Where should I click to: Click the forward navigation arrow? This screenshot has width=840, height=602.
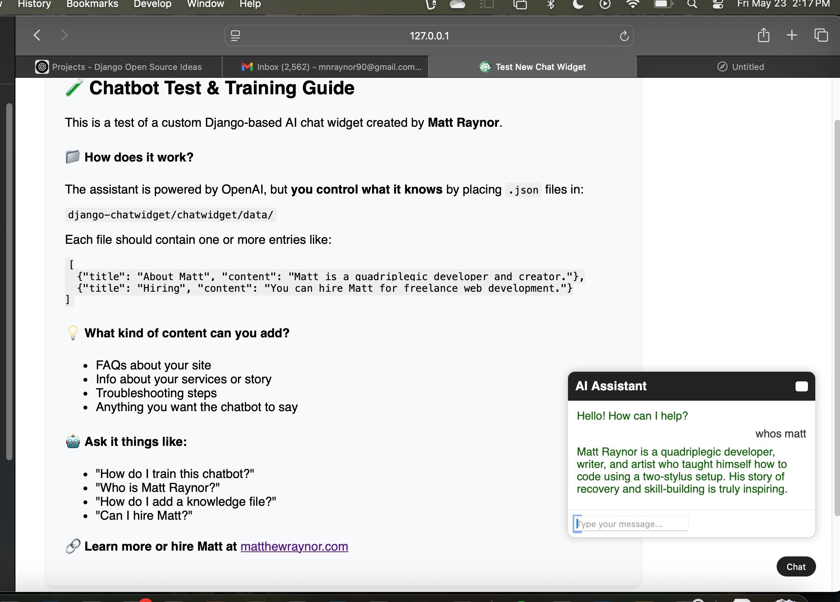click(x=64, y=36)
